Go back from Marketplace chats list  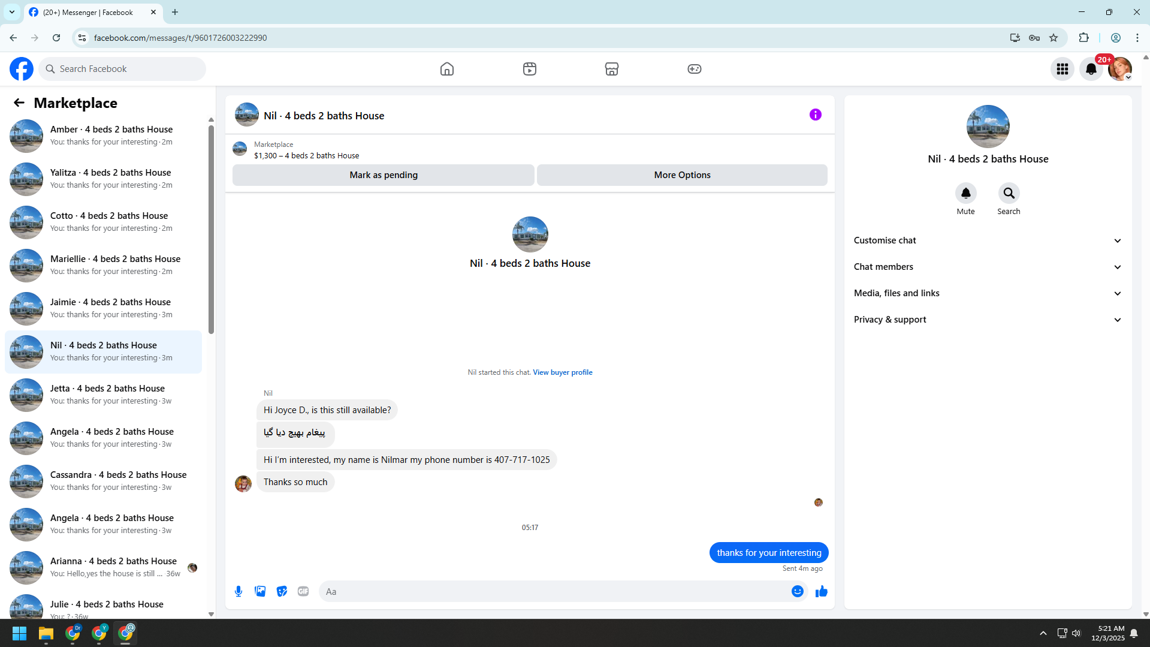[x=19, y=103]
